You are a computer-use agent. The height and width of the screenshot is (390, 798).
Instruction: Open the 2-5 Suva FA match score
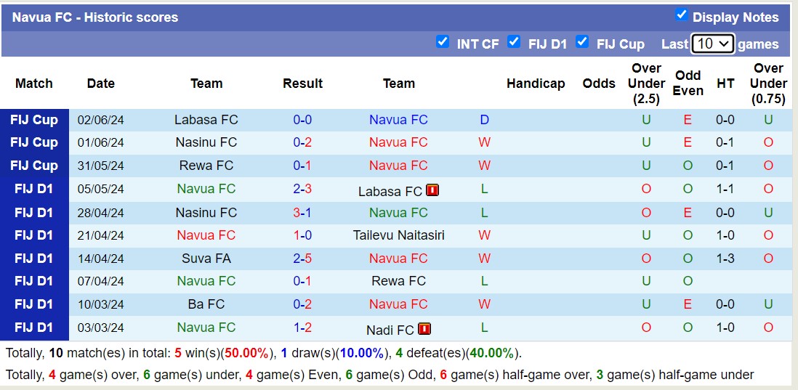[302, 259]
